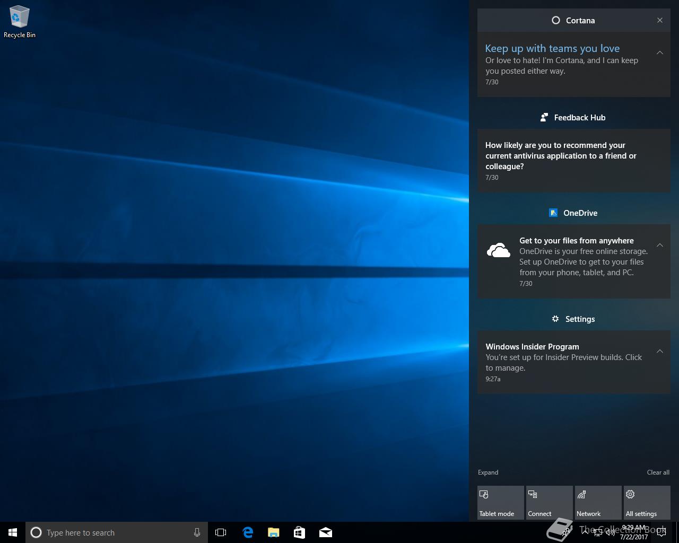Click the Connect quick action tile

(x=549, y=503)
